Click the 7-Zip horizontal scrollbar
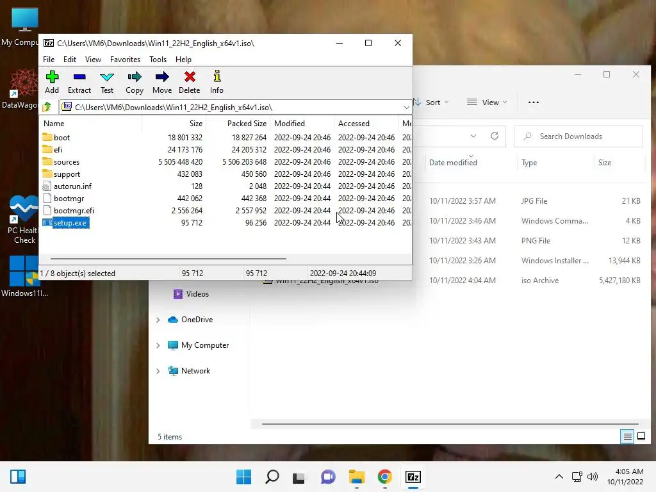This screenshot has height=492, width=656. tap(168, 259)
